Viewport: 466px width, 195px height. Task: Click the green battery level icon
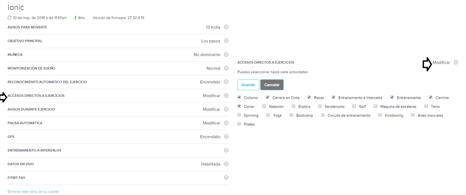point(76,18)
